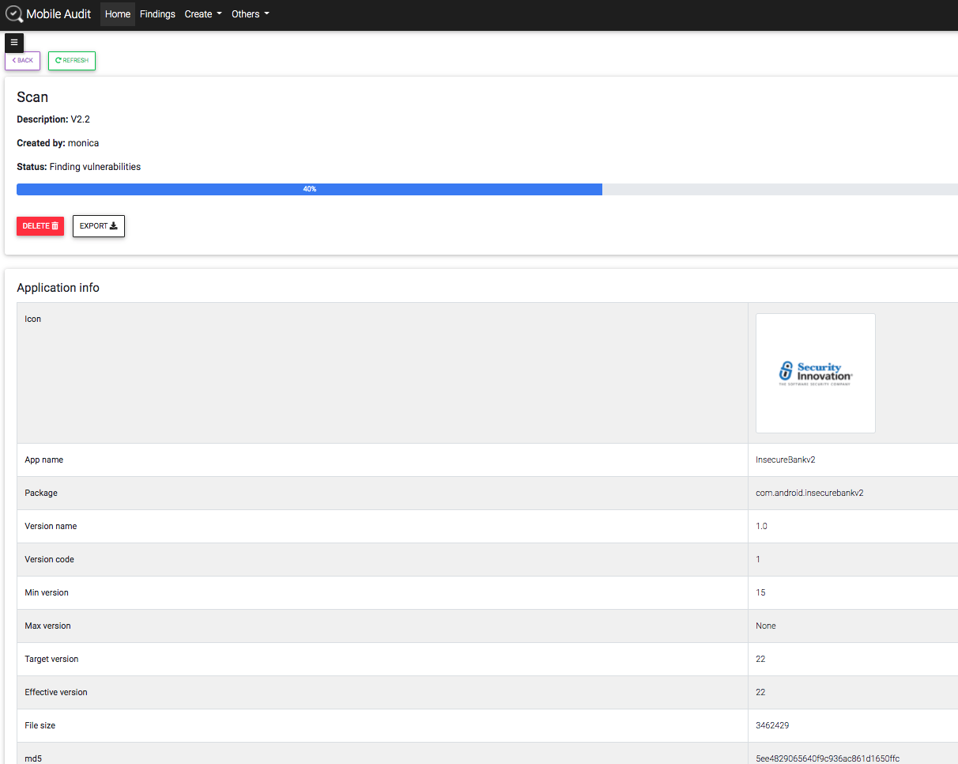Image resolution: width=958 pixels, height=764 pixels.
Task: Select the app name value InsecureBankv2
Action: tap(786, 460)
